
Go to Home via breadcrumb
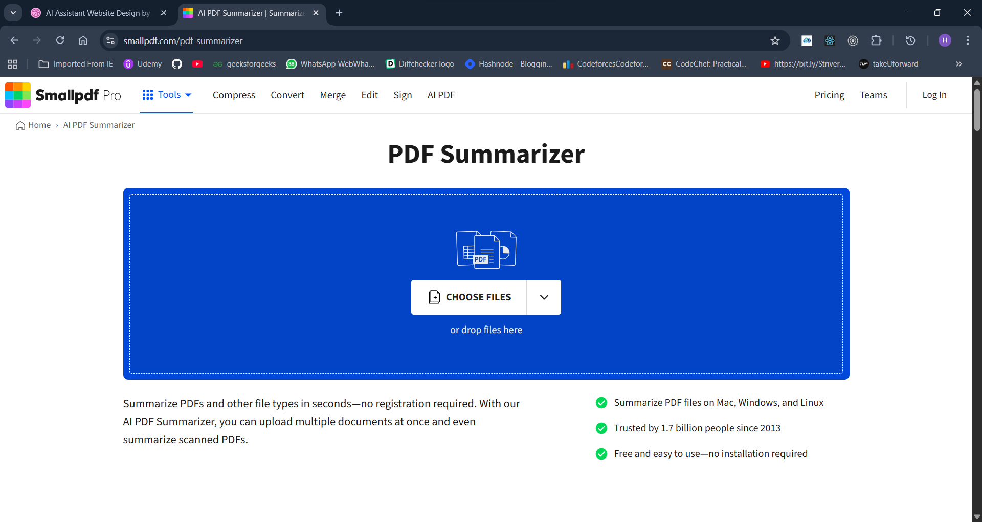33,125
